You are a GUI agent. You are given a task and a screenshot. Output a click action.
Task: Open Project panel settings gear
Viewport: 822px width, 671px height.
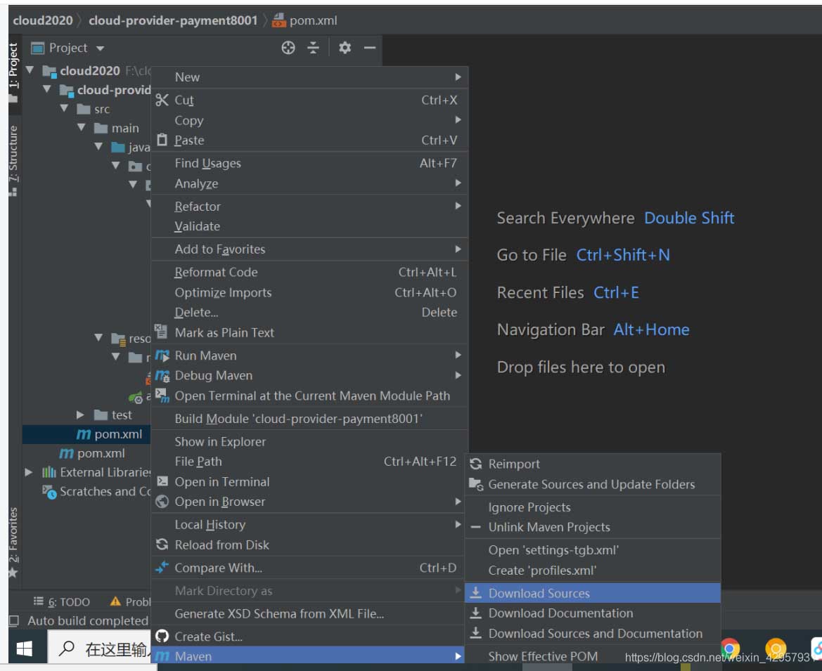coord(345,48)
